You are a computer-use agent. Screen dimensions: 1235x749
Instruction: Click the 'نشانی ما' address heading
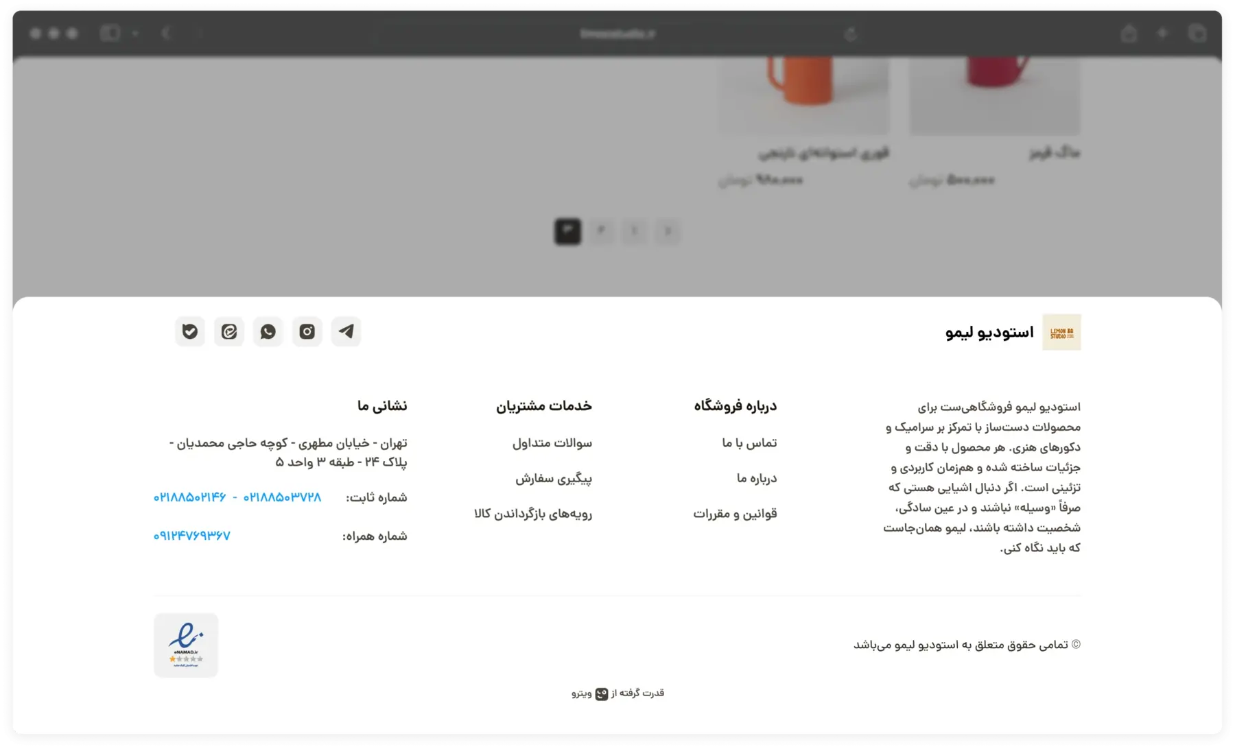coord(382,406)
